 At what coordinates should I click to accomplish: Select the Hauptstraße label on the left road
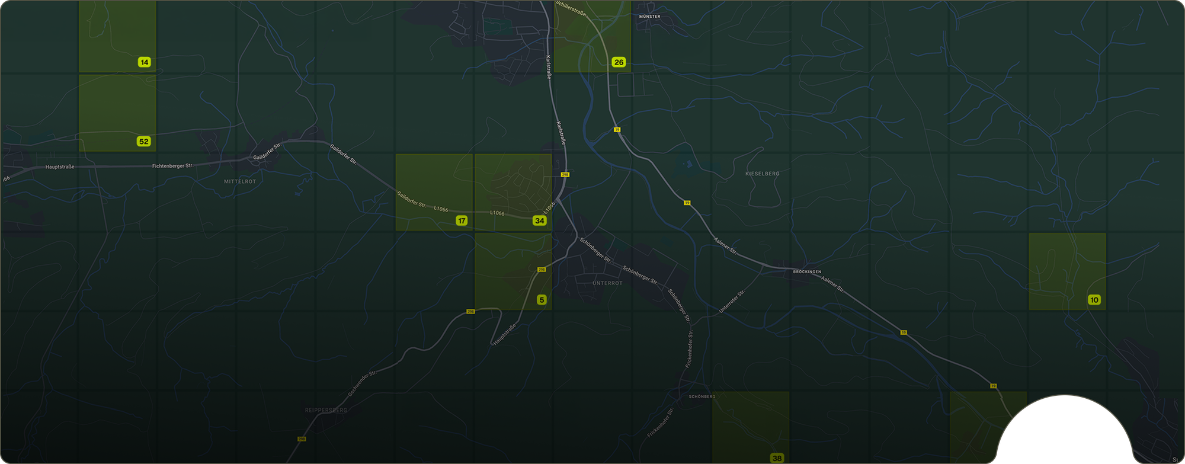60,167
